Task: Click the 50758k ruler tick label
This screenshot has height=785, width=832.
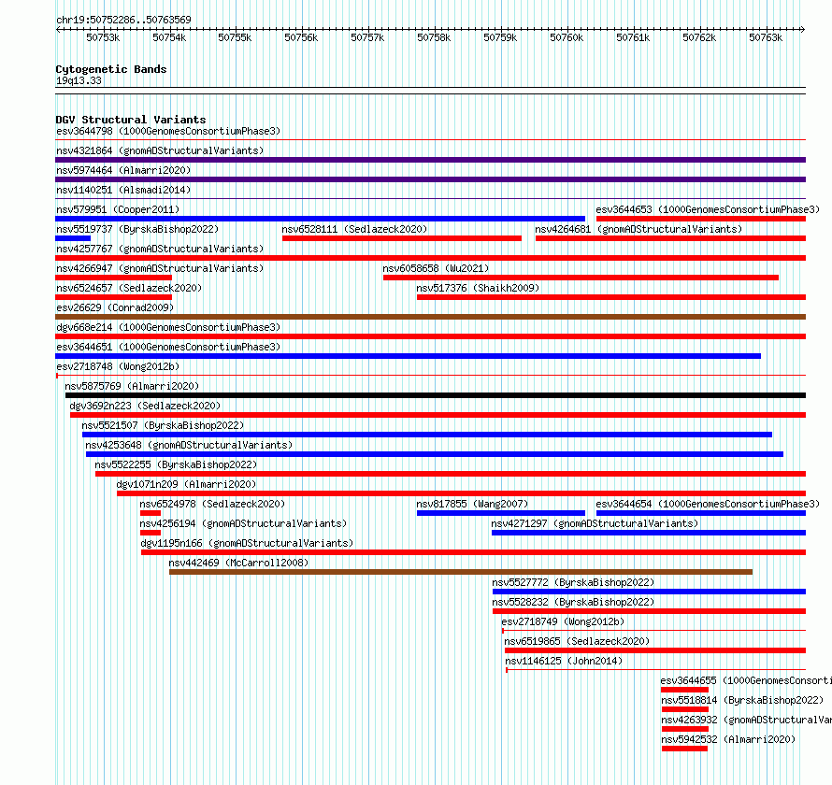Action: [434, 37]
